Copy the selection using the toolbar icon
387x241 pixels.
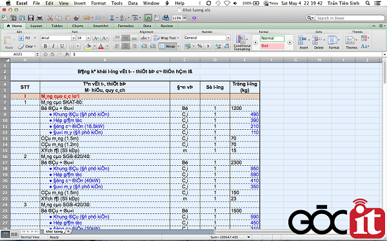tap(59, 18)
